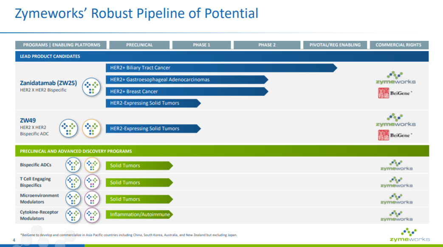Image resolution: width=443 pixels, height=247 pixels.
Task: Click the Zanidatamab (ZW25) program name
Action: pos(48,83)
